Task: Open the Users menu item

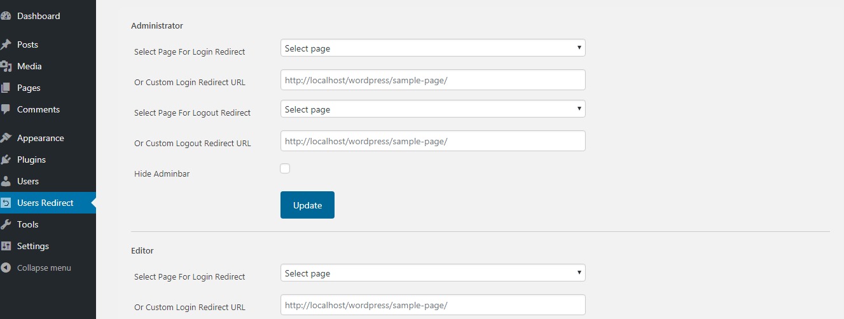Action: [28, 181]
